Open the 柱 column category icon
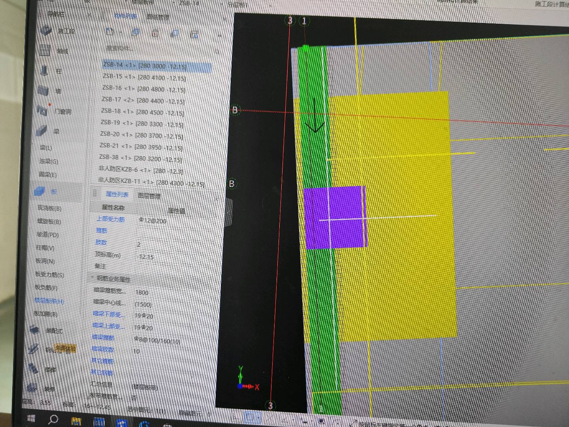This screenshot has height=427, width=569. click(x=44, y=70)
